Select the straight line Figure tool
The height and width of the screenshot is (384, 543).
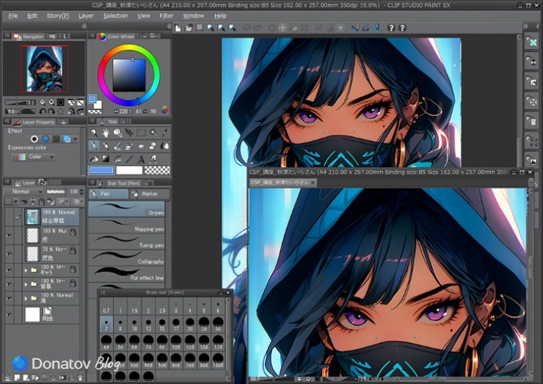coord(129,159)
